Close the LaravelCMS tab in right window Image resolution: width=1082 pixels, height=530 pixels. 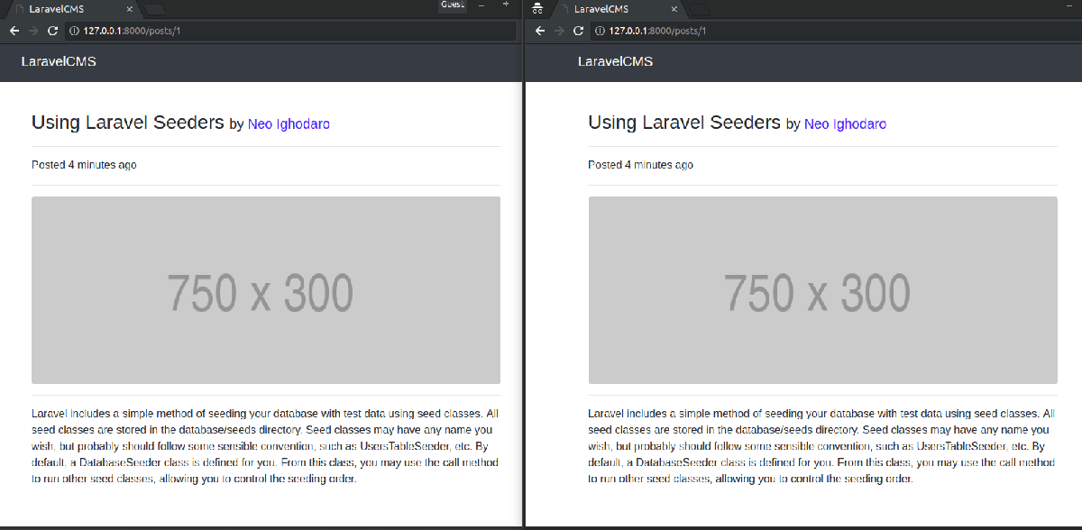pos(674,8)
